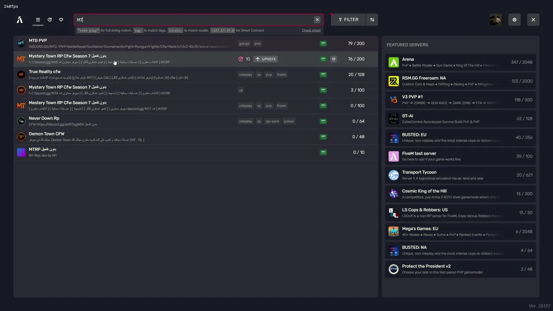553x311 pixels.
Task: Click the UPVOTE button
Action: 265,59
